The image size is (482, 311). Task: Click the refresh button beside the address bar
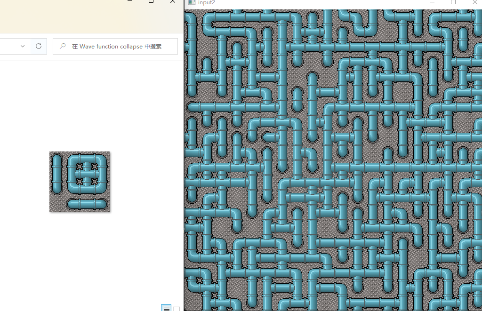(39, 46)
